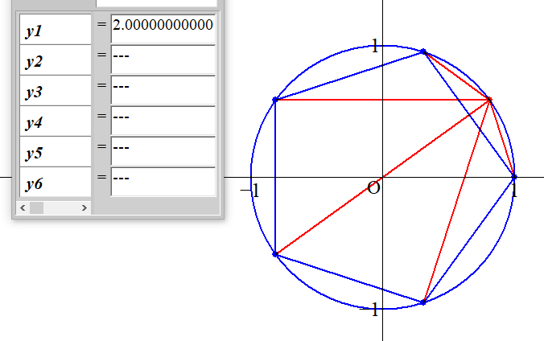Click the empty y2 value field
The height and width of the screenshot is (341, 544).
coord(163,60)
